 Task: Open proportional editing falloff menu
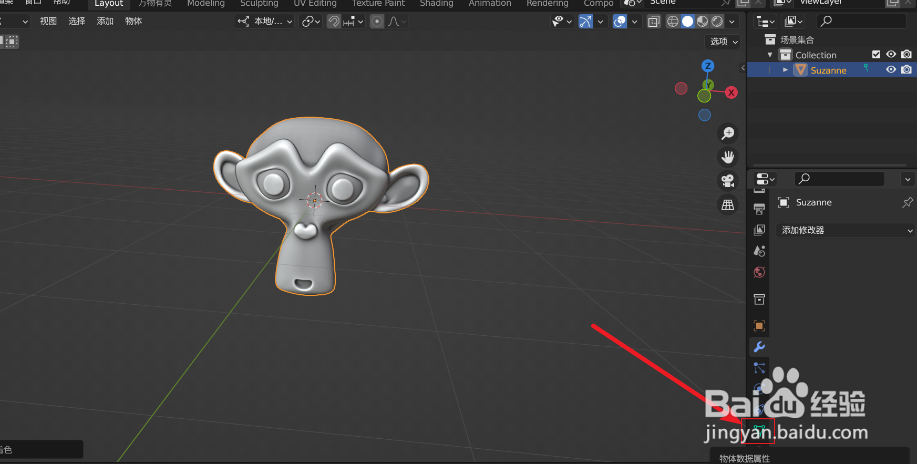[x=397, y=22]
